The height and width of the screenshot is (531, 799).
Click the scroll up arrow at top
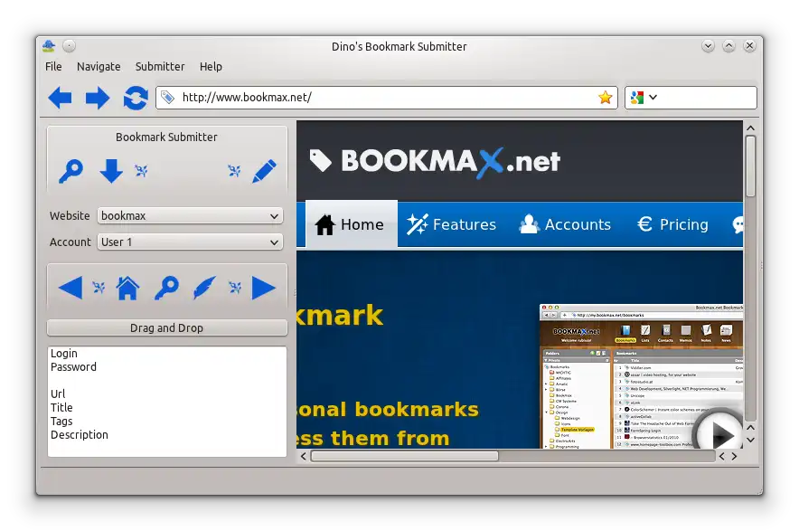point(750,128)
